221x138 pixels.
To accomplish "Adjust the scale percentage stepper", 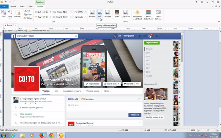I will point(85,12).
